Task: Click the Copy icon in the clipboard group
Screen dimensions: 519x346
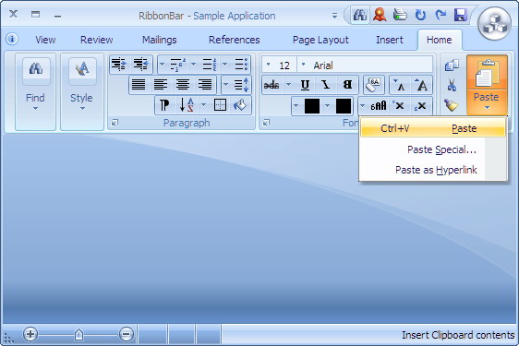Action: [x=452, y=66]
